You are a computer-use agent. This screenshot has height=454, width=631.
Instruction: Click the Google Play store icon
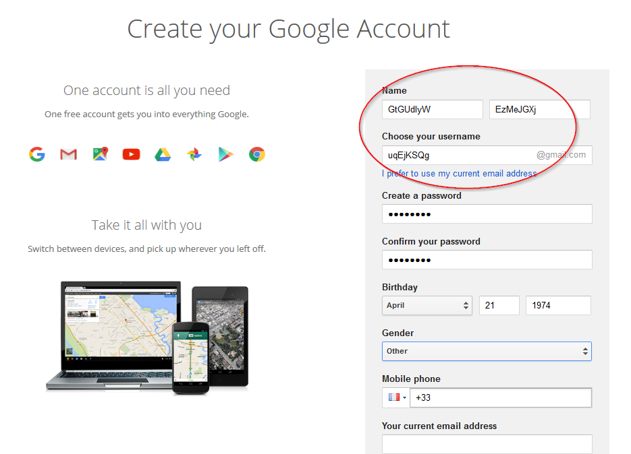(x=225, y=154)
